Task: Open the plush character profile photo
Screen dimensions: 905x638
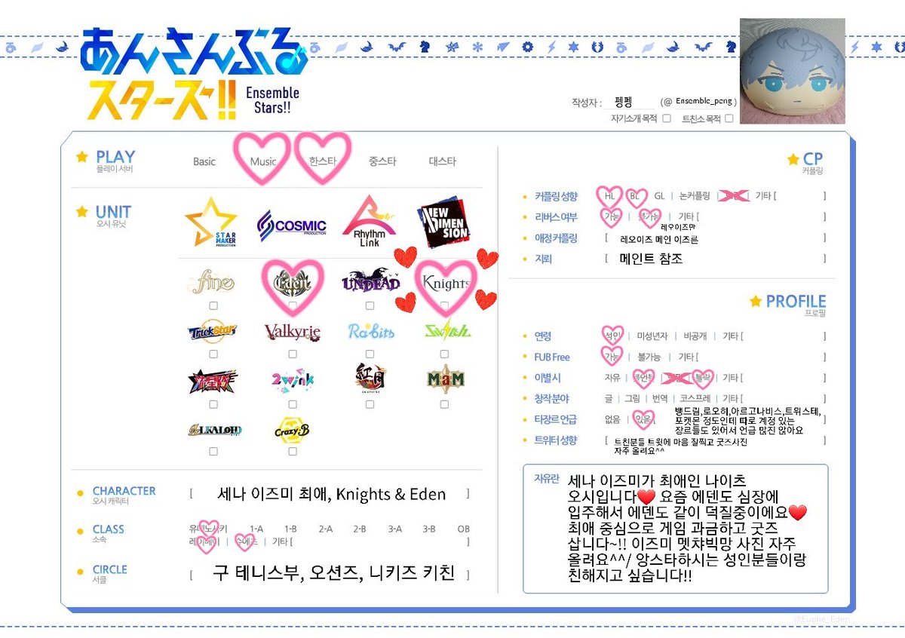Action: click(791, 72)
